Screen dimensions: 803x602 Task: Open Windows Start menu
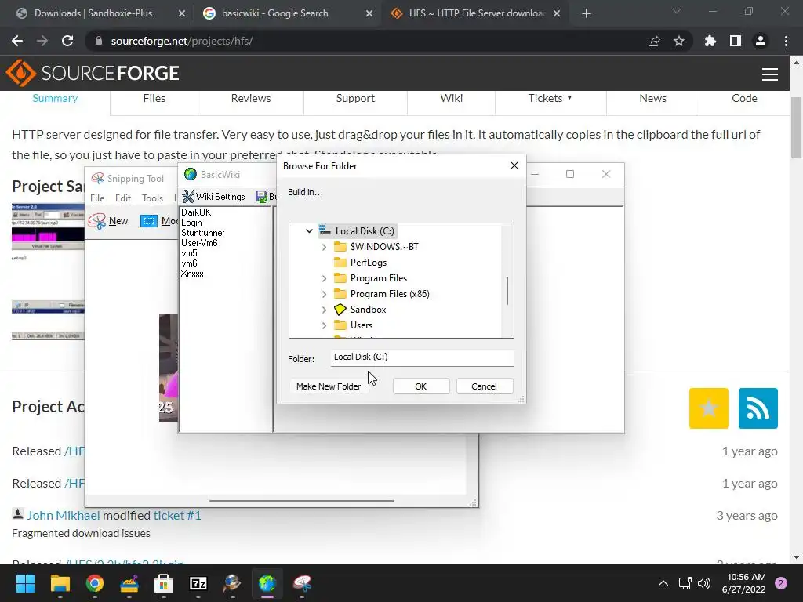25,583
